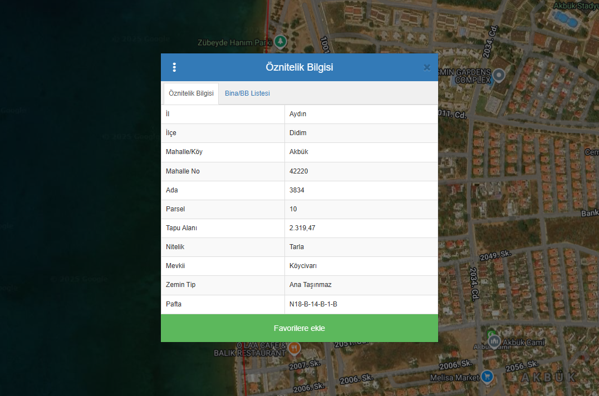Open the Melisa Market shopping cart pin
Screen dimensions: 599x396
click(487, 377)
